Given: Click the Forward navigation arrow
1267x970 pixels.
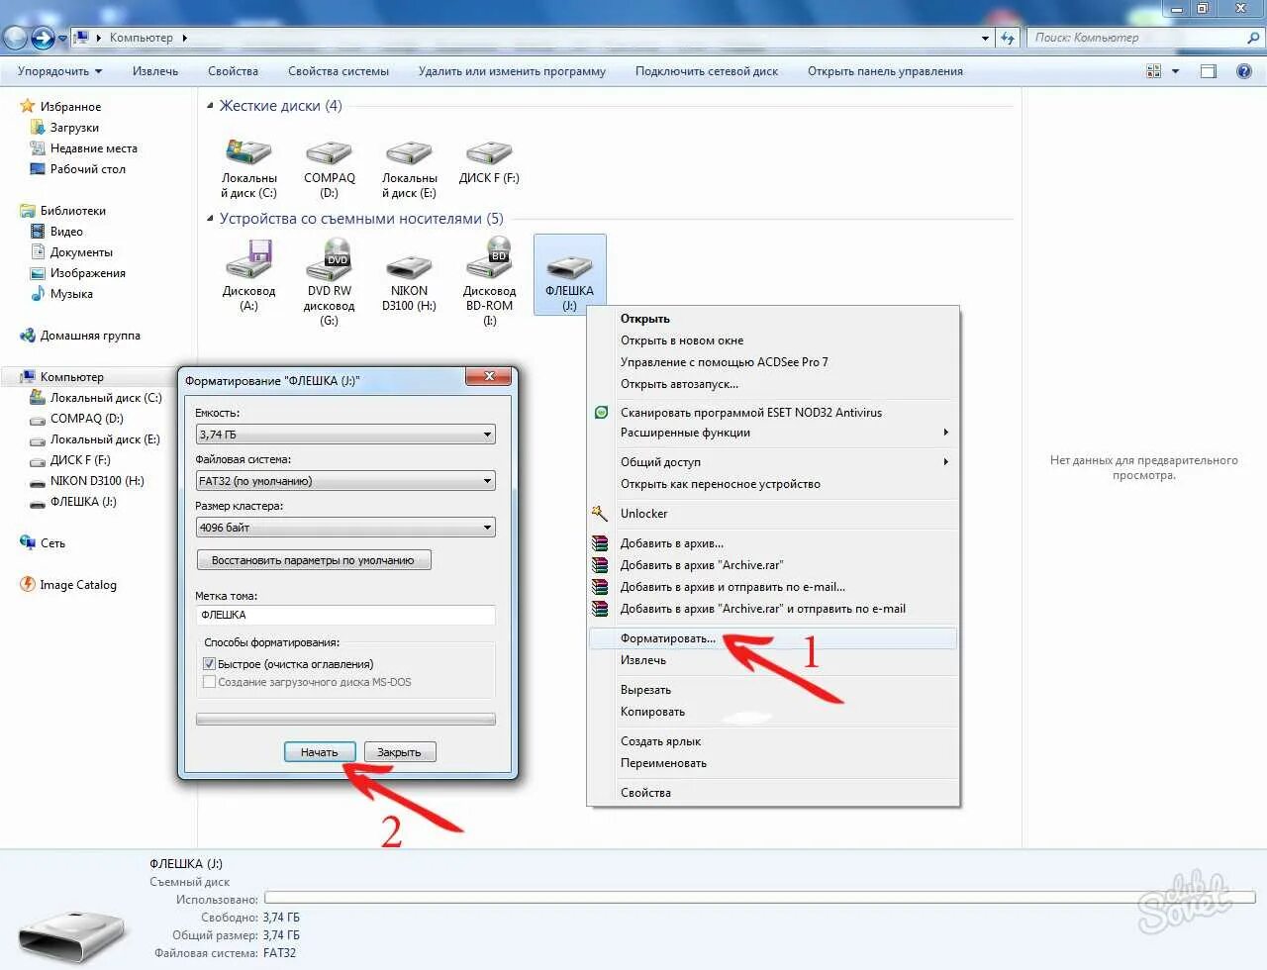Looking at the screenshot, I should [x=43, y=38].
